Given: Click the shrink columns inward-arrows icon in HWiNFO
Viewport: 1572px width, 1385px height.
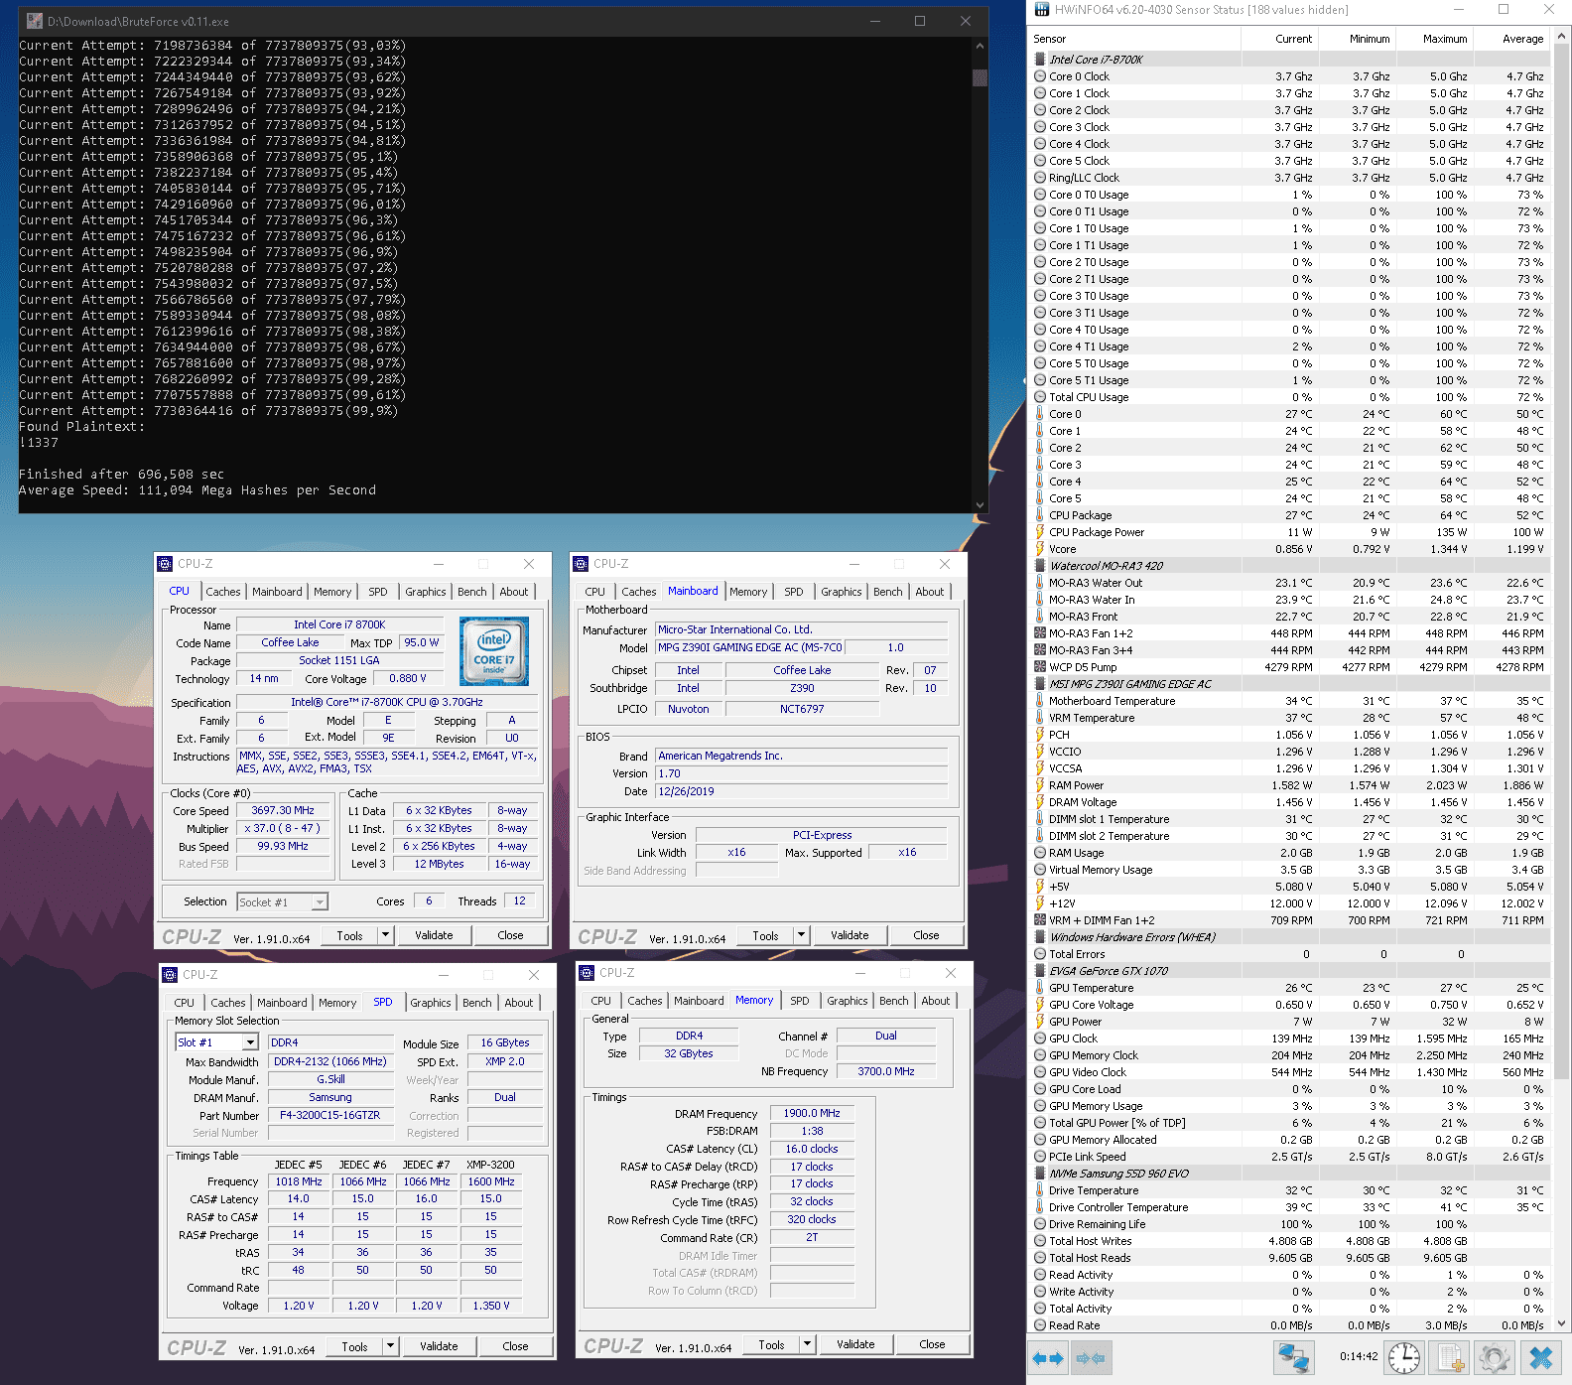Looking at the screenshot, I should pos(1091,1357).
